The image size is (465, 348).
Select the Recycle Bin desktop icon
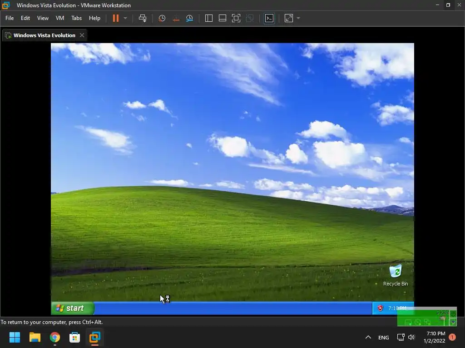point(396,275)
